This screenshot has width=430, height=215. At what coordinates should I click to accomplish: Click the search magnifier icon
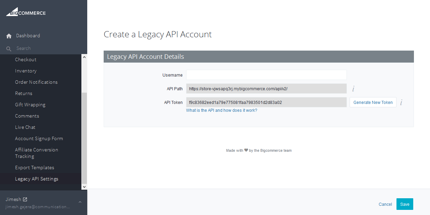tap(9, 49)
